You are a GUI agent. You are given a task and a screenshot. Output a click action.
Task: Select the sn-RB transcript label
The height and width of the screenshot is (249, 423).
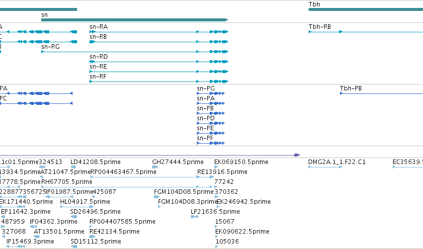point(98,37)
